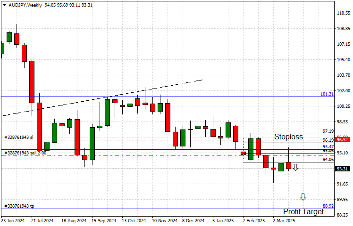
Task: Click the 10 Nov 2024 date label
Action: click(x=165, y=221)
